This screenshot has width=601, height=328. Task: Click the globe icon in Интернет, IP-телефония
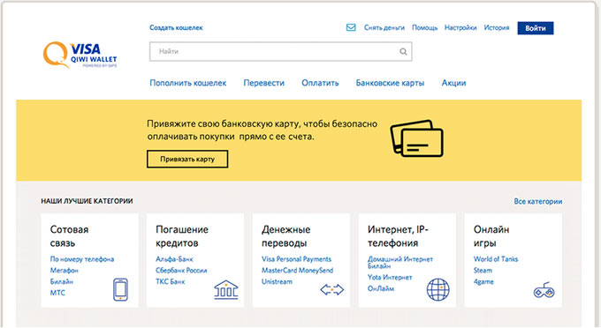(437, 289)
